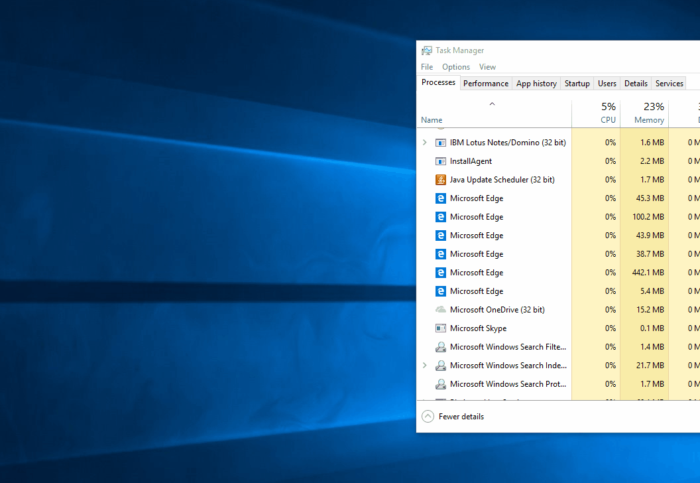Click the 15.2 MB memory value for OneDrive
Viewport: 700px width, 483px height.
point(650,310)
